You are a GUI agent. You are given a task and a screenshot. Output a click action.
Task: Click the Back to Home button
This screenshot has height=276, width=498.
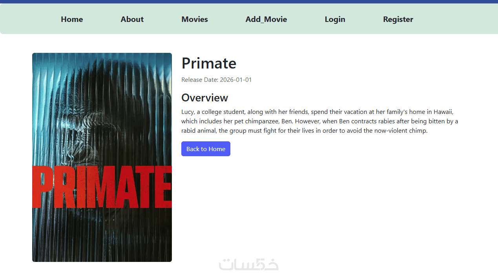206,149
